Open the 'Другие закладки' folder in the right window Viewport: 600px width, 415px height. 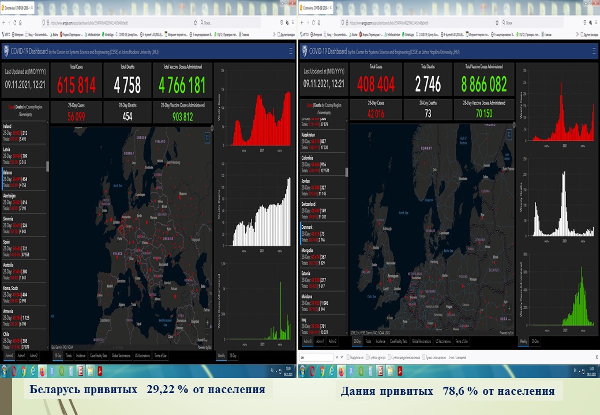click(x=590, y=35)
